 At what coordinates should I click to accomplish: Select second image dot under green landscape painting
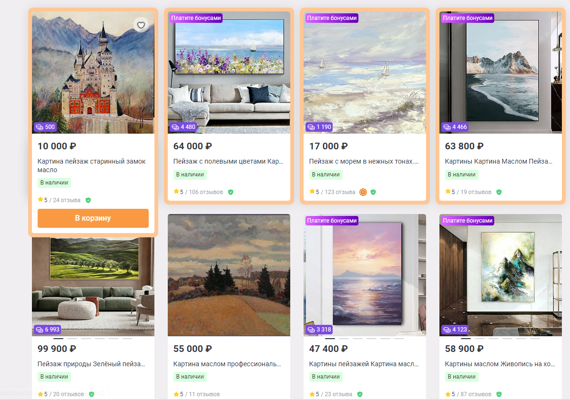click(x=72, y=338)
